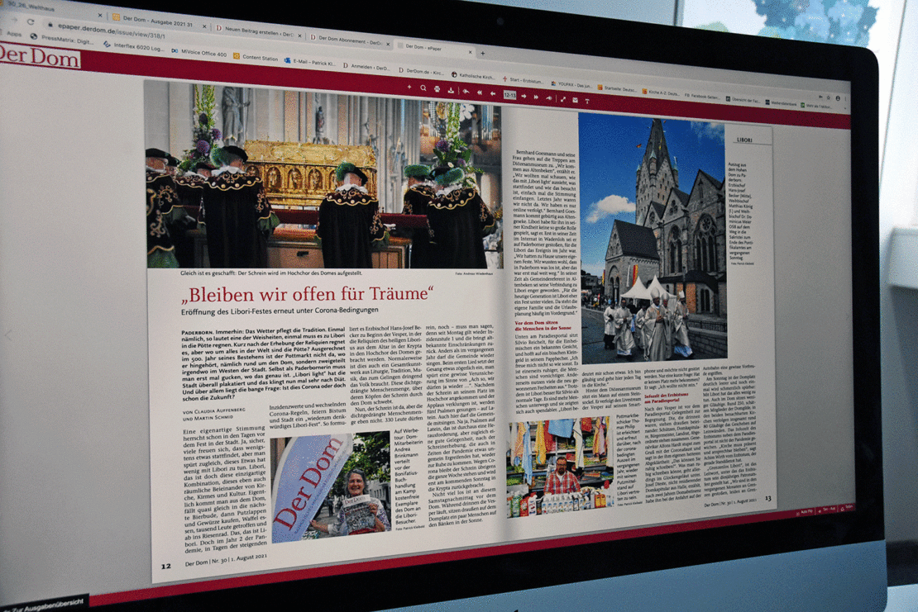
Task: Open the 'Content Station' bookmark
Action: point(259,58)
